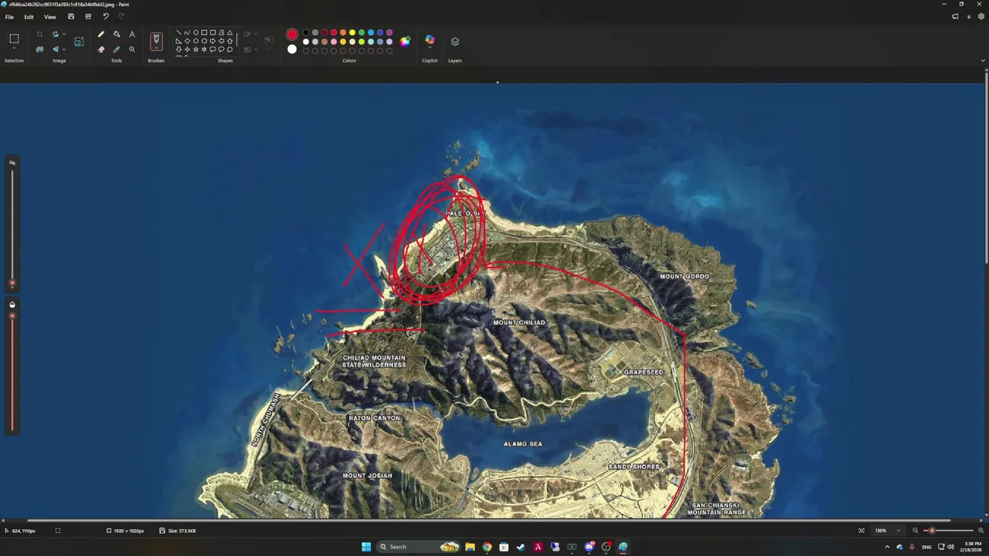Click the Share icon next to Save
This screenshot has height=556, width=989.
(88, 16)
